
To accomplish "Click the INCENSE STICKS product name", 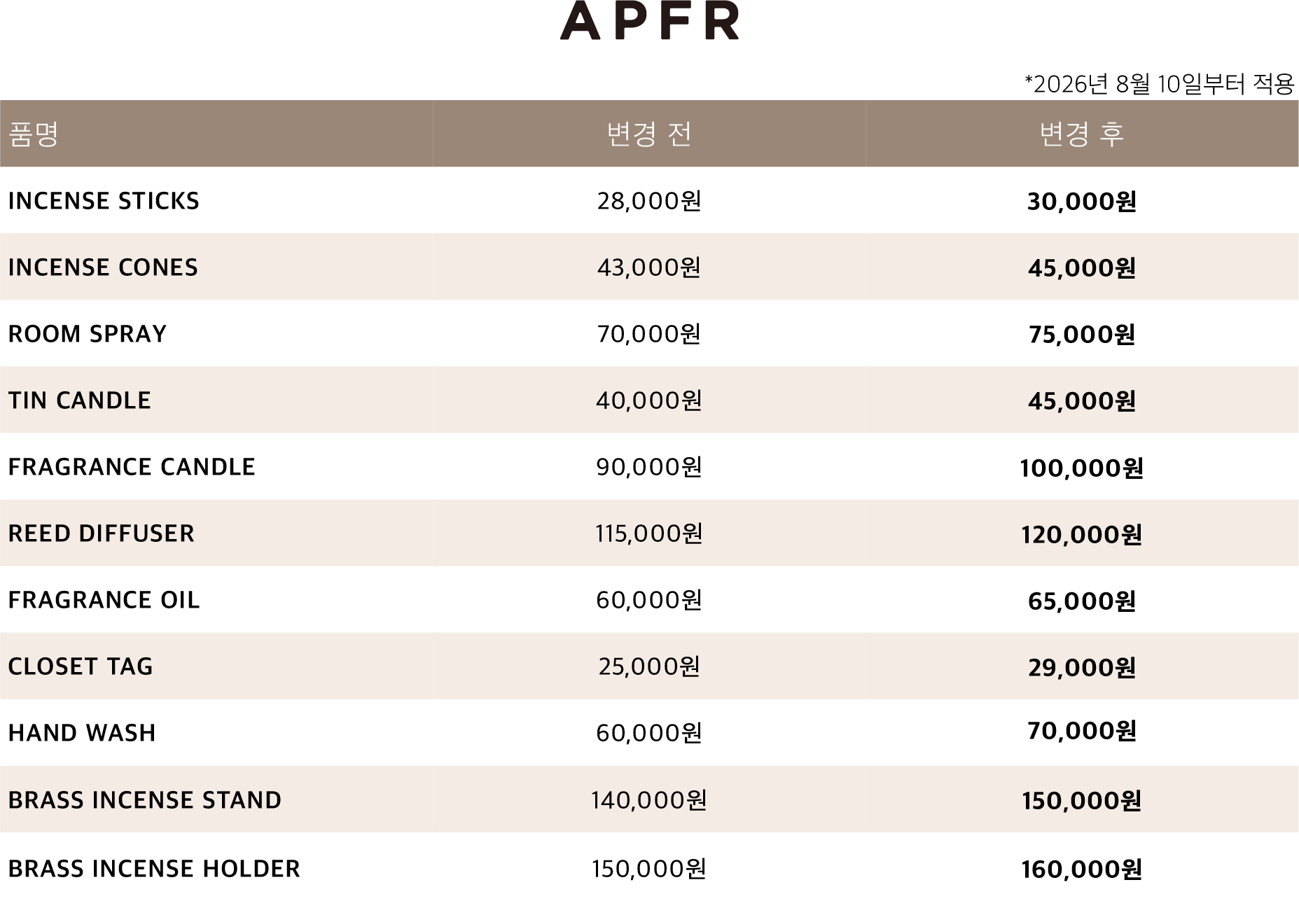I will coord(104,201).
